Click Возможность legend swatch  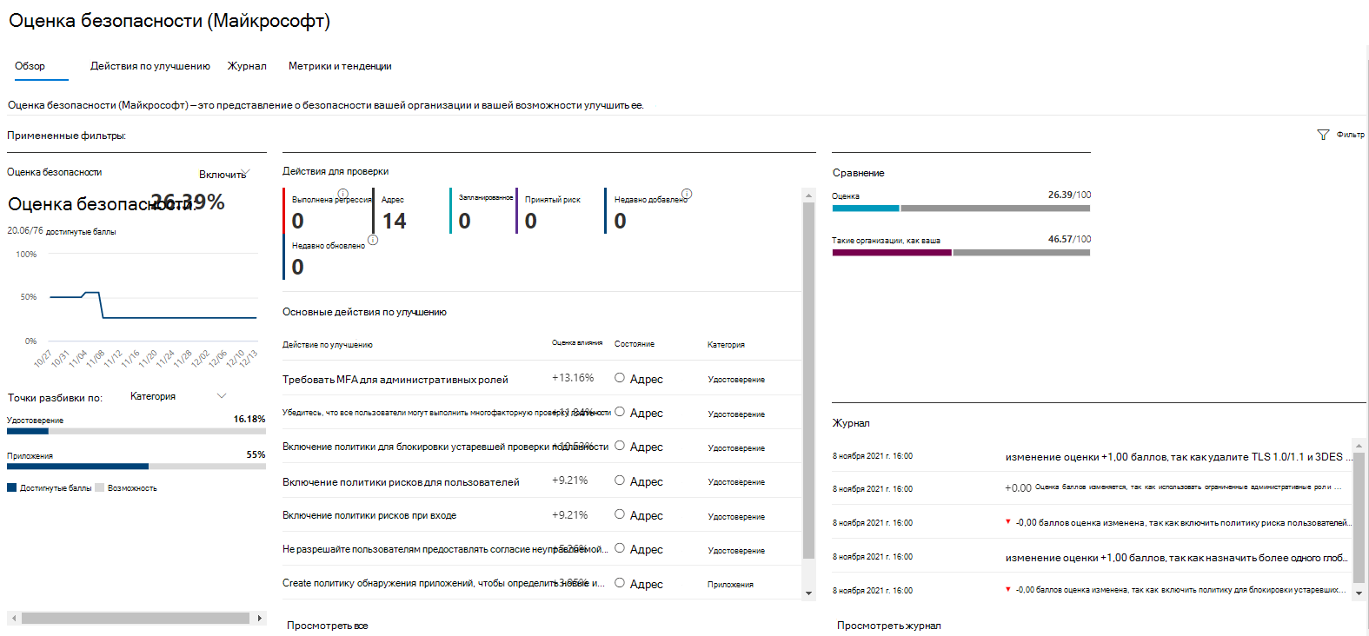[100, 487]
